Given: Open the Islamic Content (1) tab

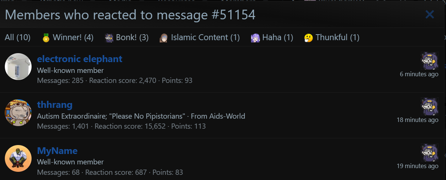Looking at the screenshot, I should 200,37.
